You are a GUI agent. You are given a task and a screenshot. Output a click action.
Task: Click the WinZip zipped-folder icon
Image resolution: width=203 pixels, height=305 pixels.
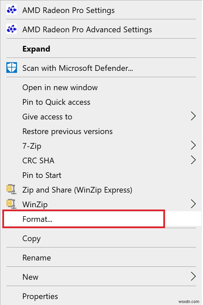click(x=11, y=204)
